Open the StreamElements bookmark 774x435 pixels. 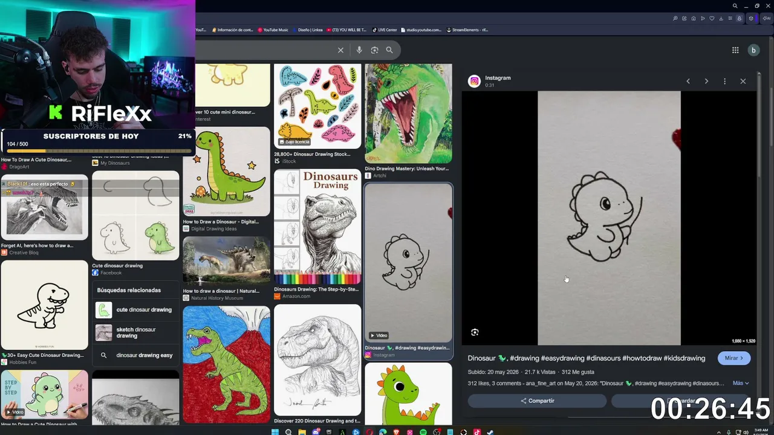point(467,30)
